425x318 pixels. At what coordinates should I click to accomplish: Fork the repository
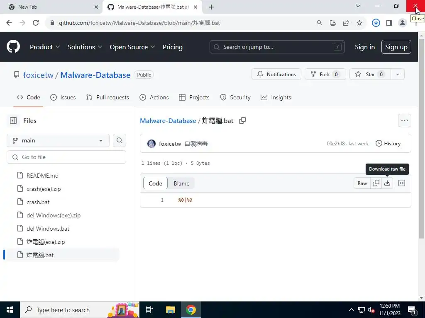point(325,75)
